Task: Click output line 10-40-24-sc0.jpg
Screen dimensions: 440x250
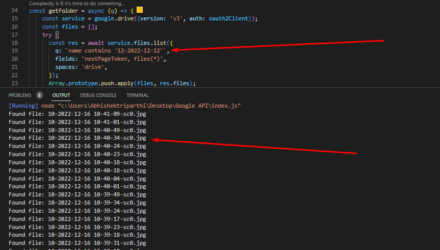Action: (x=77, y=146)
